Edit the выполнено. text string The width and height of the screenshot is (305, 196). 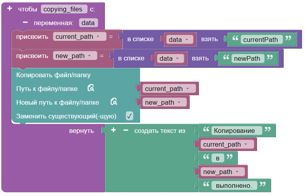(234, 185)
